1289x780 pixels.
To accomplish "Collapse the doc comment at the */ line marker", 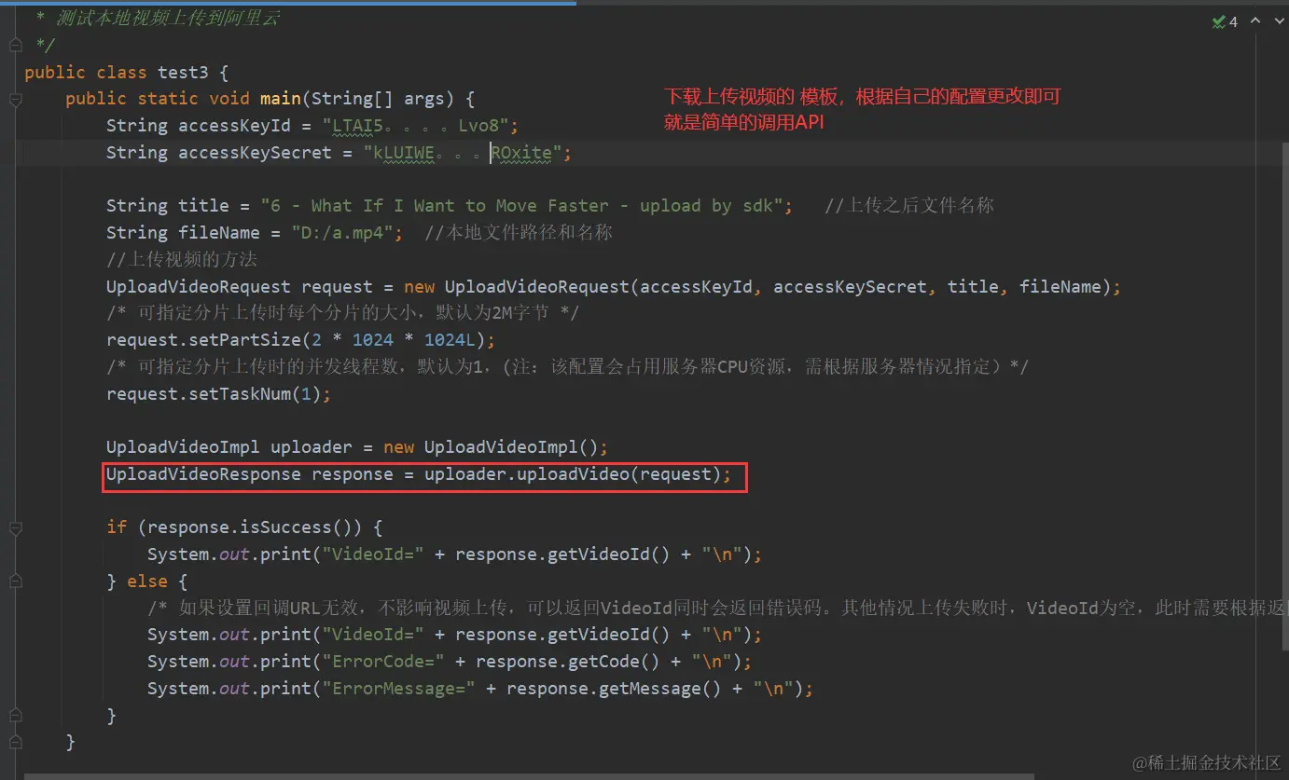I will (x=15, y=45).
